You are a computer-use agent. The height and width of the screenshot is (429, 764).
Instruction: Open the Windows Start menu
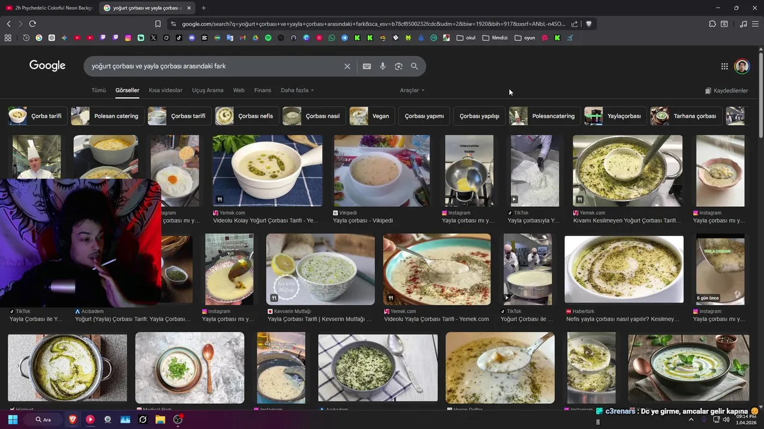[13, 419]
